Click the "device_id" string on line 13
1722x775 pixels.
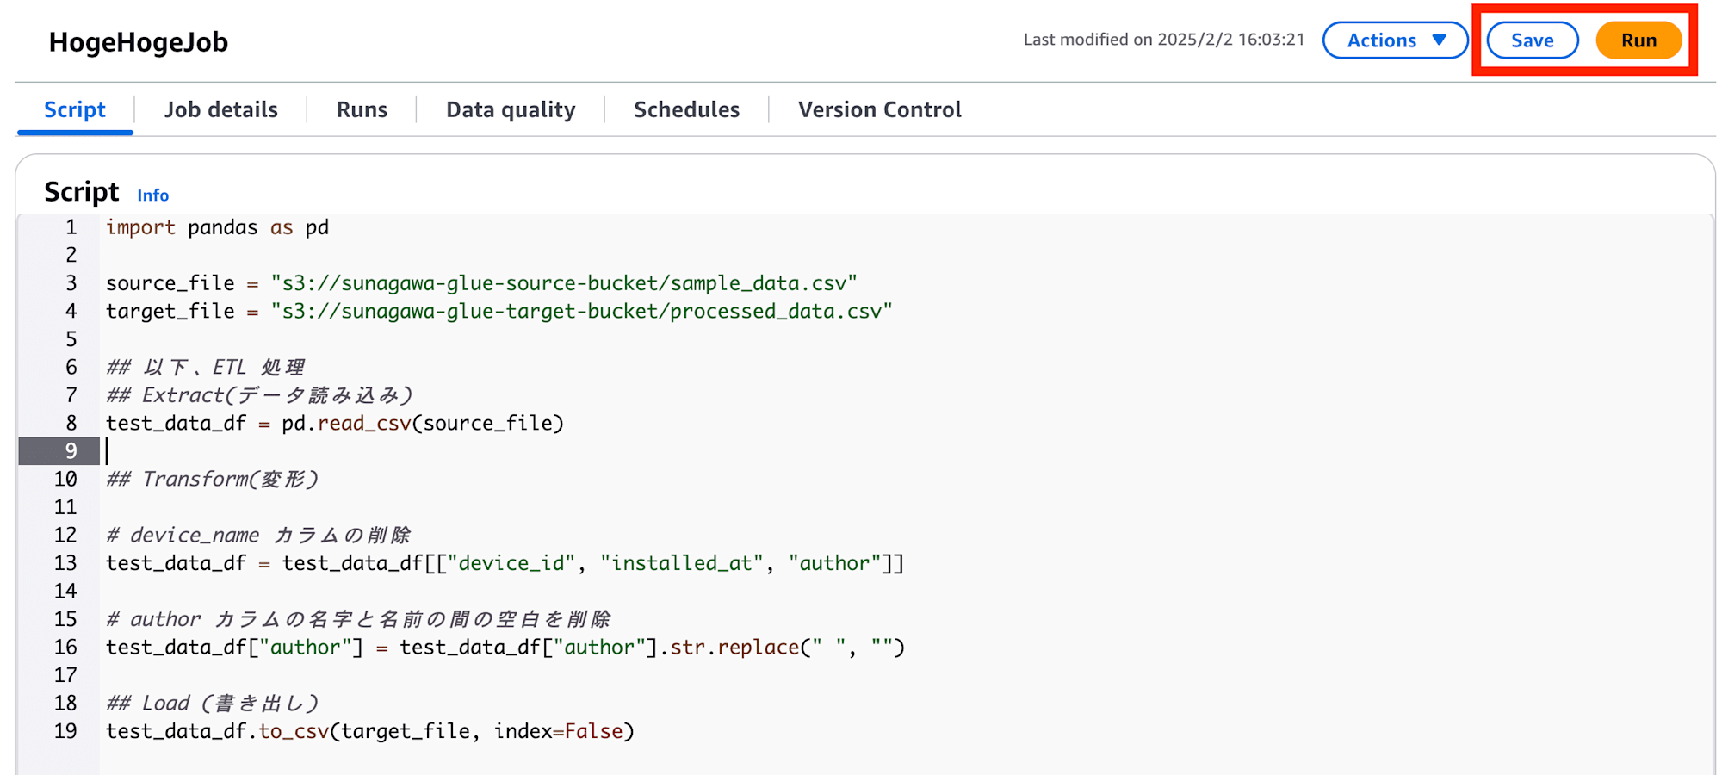511,563
